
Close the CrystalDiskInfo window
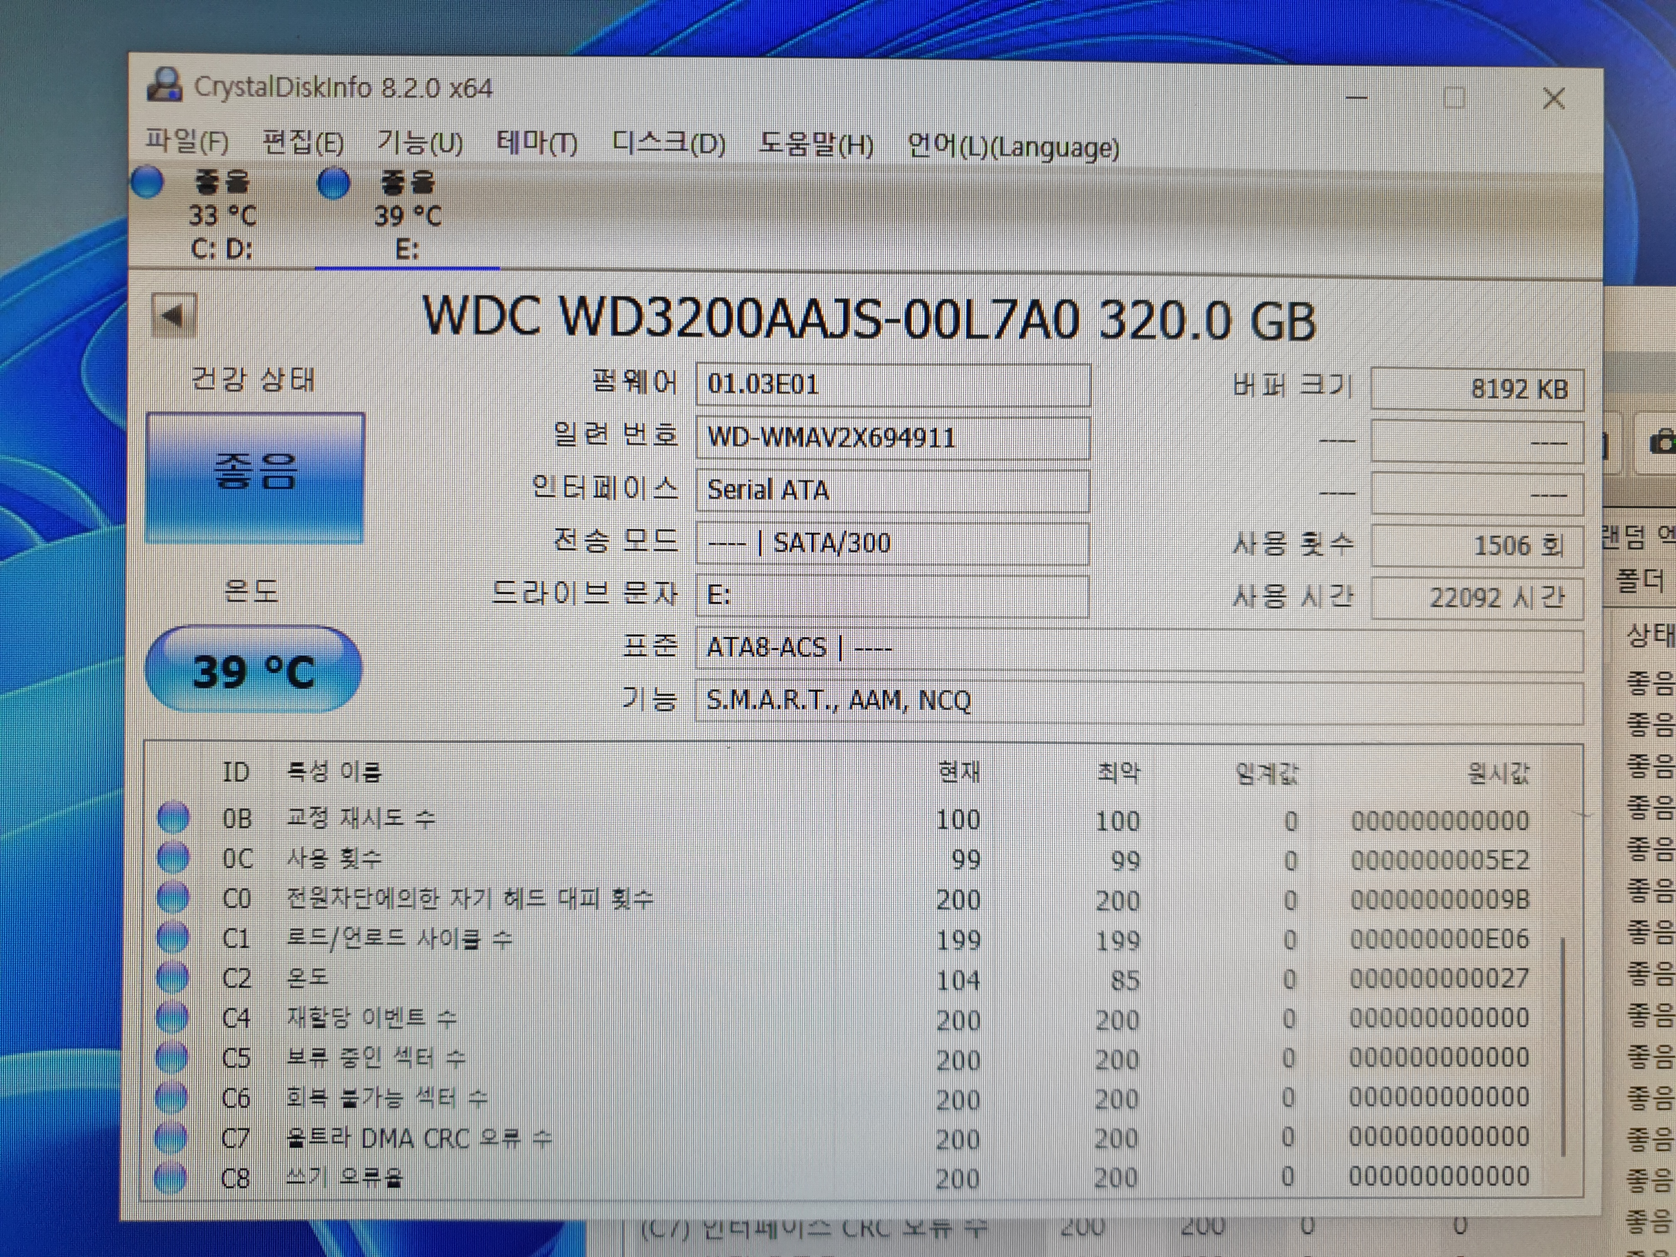click(x=1554, y=99)
